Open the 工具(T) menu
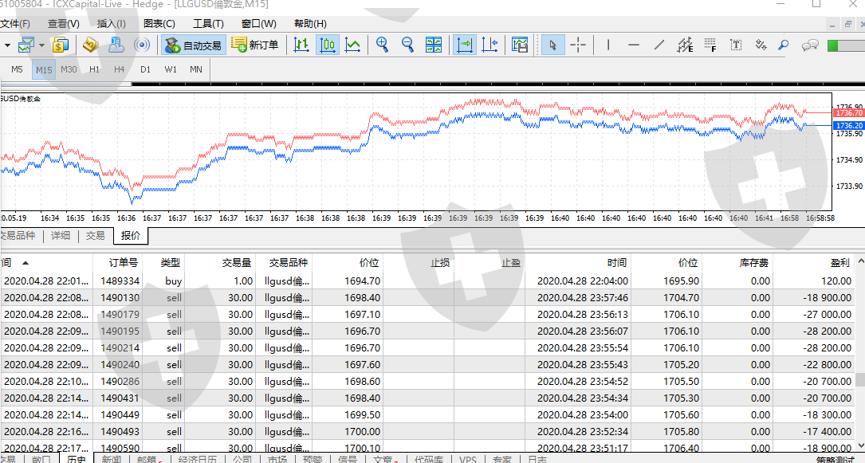 tap(207, 24)
